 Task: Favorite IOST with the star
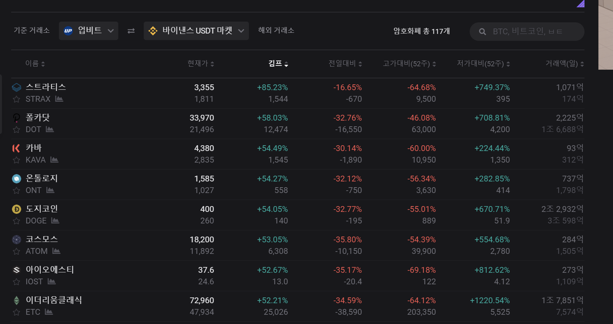pos(17,282)
